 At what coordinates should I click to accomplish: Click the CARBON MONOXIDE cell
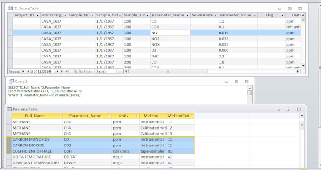[x=37, y=139]
